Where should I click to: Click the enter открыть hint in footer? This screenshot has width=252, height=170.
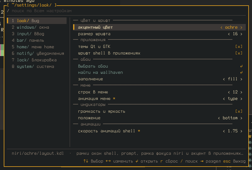tap(147, 161)
